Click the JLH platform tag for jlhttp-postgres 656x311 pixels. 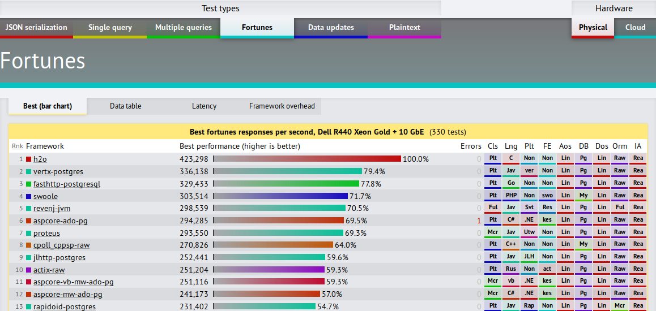pyautogui.click(x=529, y=257)
